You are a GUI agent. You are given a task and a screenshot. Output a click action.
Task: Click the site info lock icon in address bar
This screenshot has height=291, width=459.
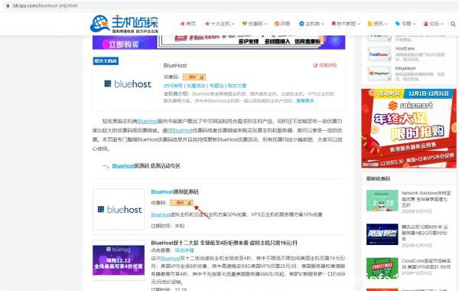click(x=8, y=5)
